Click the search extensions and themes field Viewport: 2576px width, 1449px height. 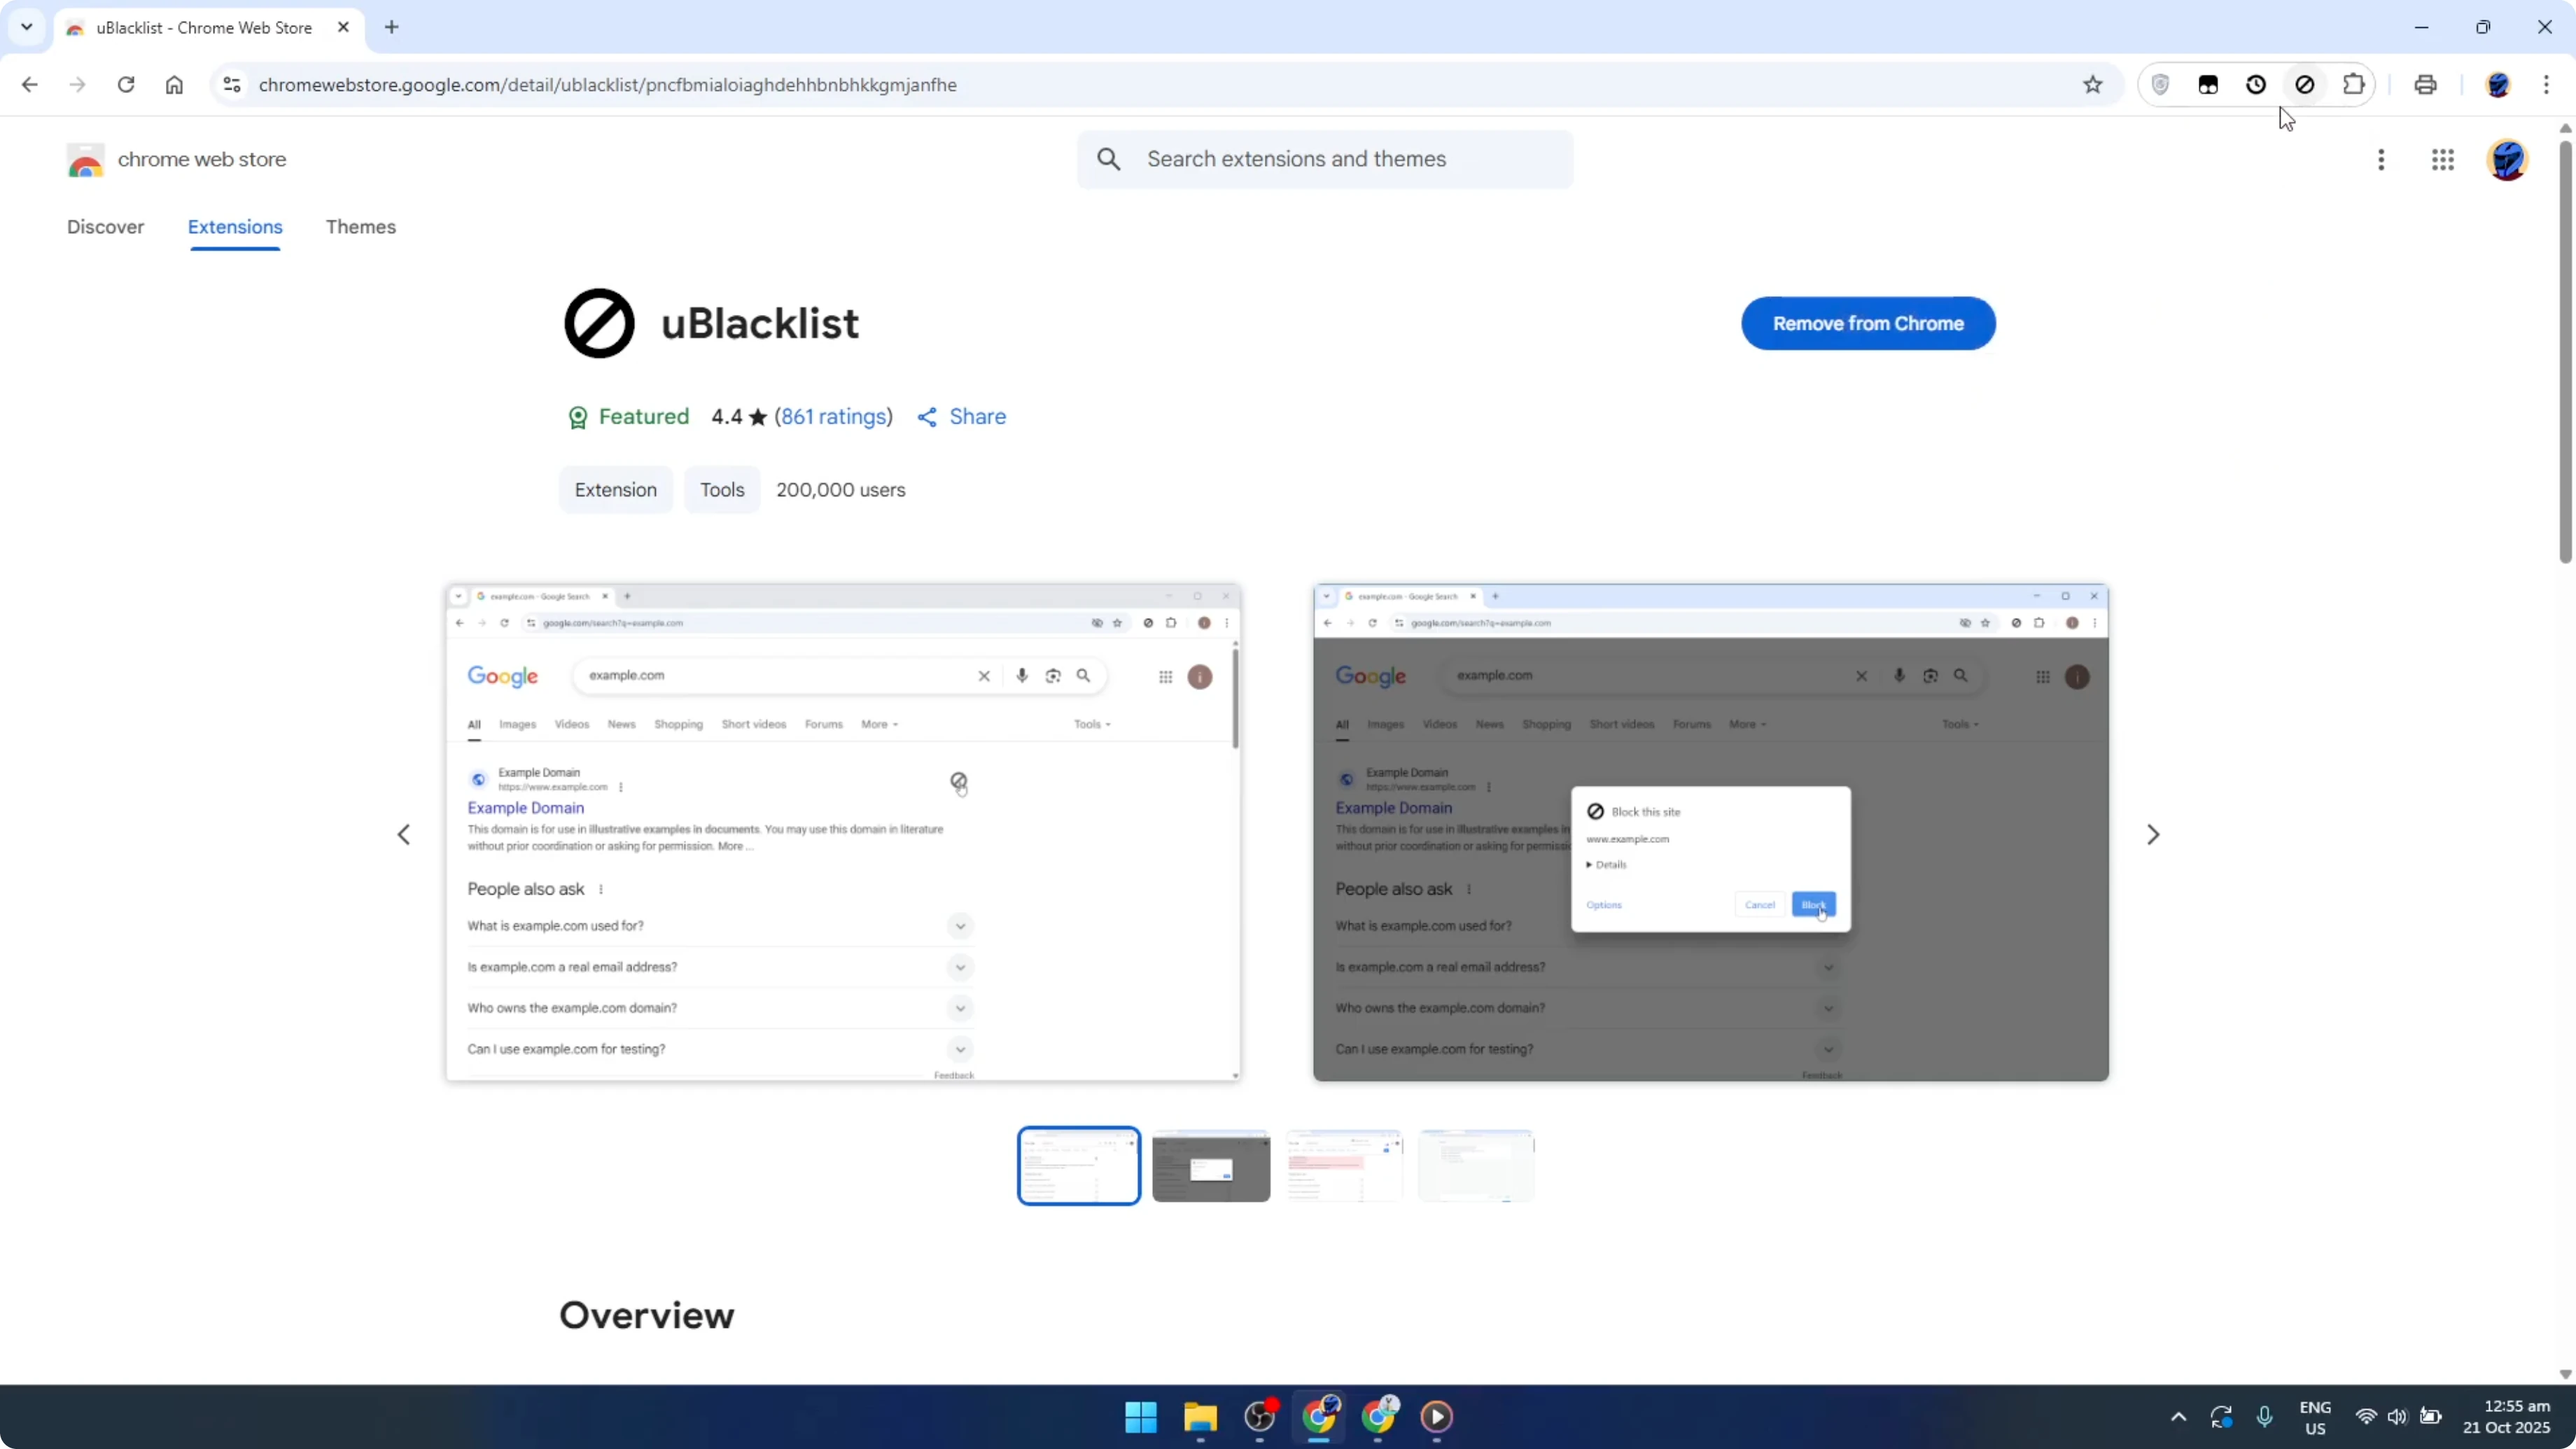coord(1325,159)
